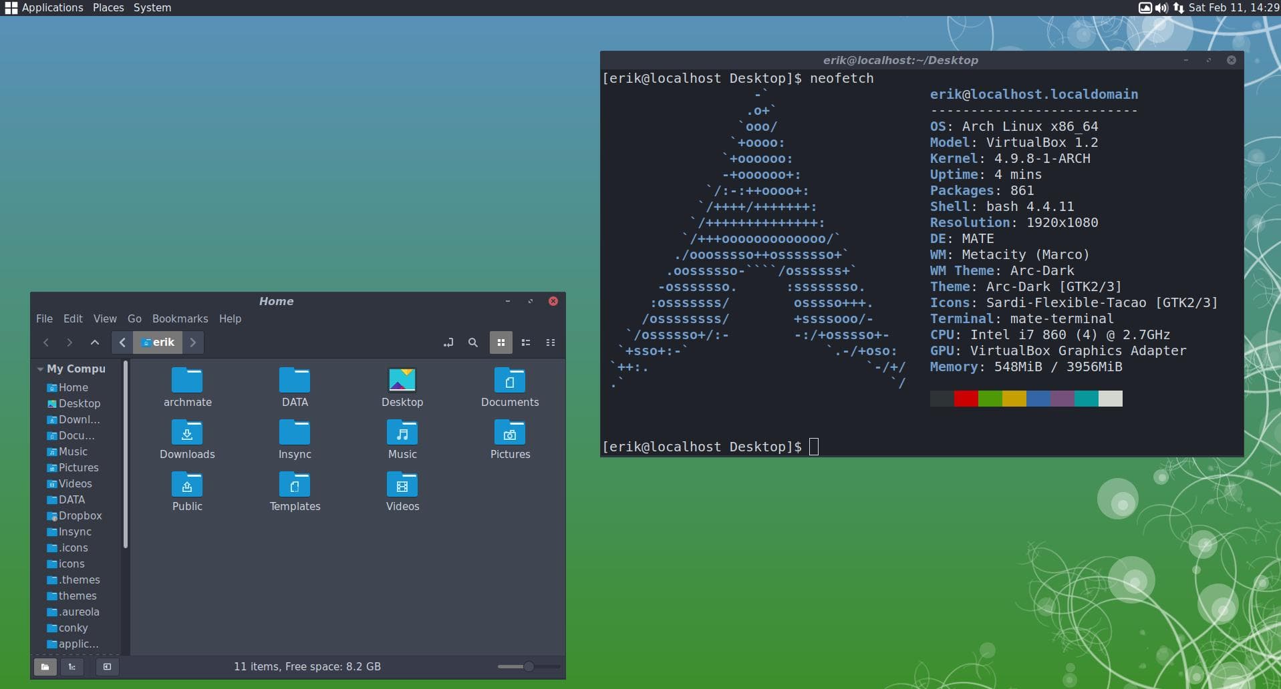The image size is (1281, 689).
Task: Collapse the My Computer section
Action: [x=41, y=369]
